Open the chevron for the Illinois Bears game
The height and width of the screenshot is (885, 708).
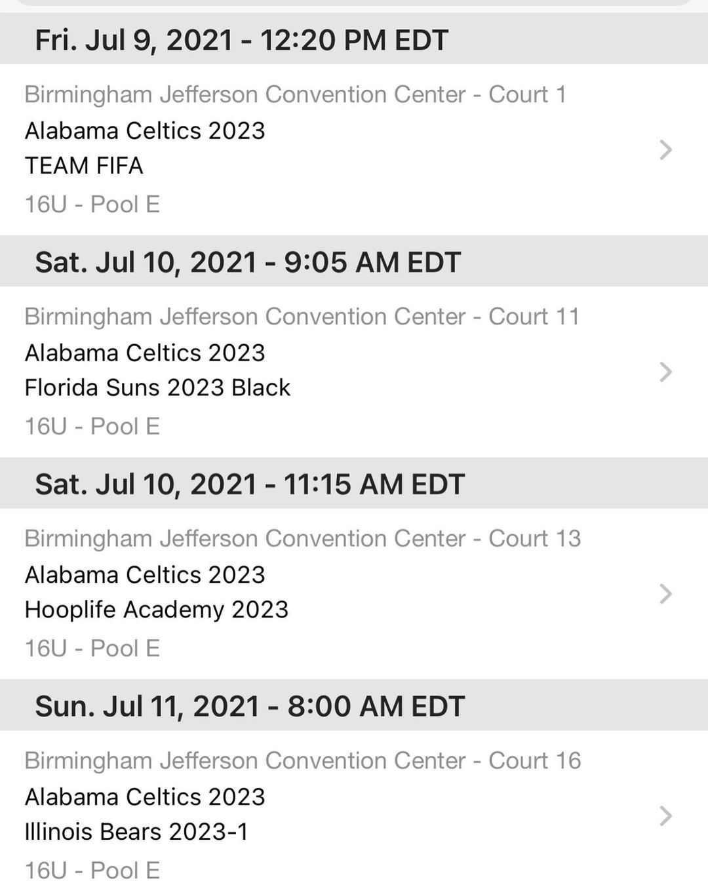click(665, 816)
